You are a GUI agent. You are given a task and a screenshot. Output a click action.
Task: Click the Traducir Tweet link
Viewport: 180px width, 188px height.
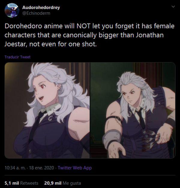tap(17, 57)
